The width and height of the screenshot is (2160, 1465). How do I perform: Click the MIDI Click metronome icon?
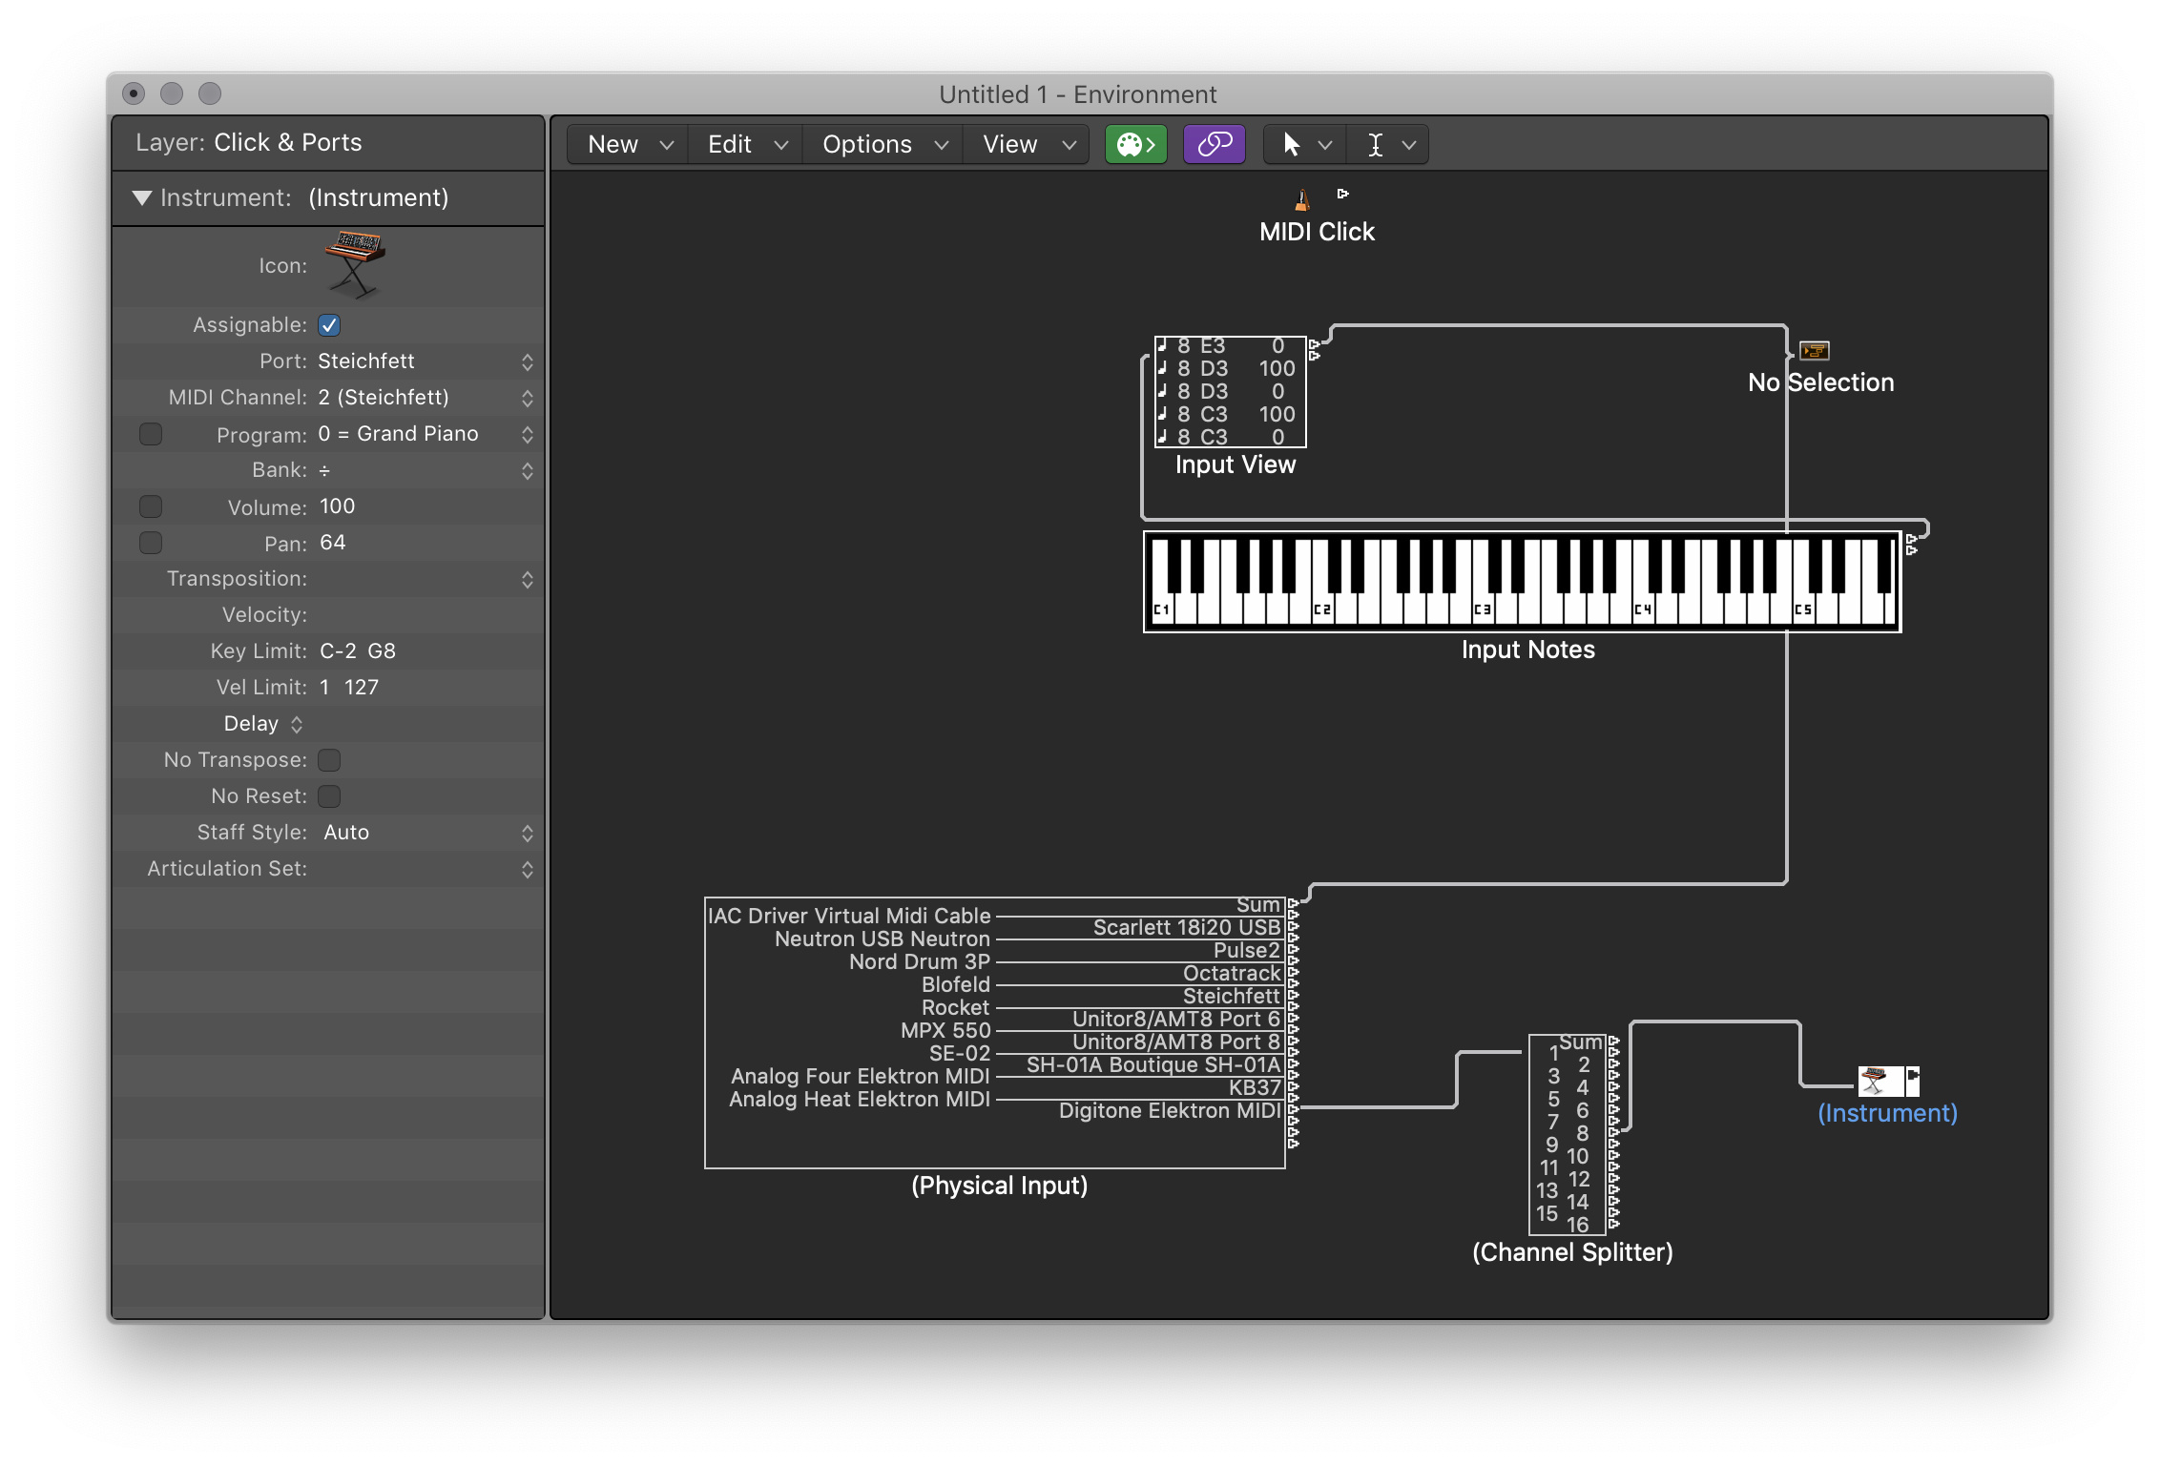(x=1301, y=199)
